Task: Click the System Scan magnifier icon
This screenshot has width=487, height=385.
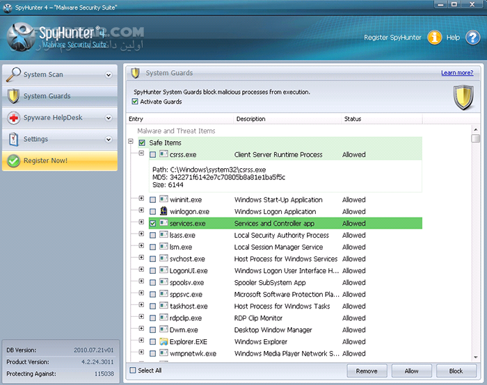Action: coord(13,75)
